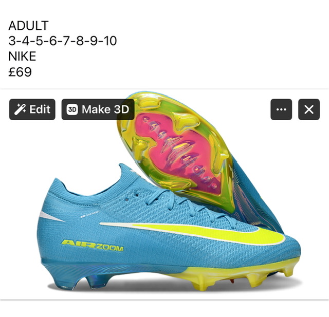The image size is (329, 317).
Task: Click the sizes line 3-4-5-6-7-8-9-10
Action: coord(63,41)
